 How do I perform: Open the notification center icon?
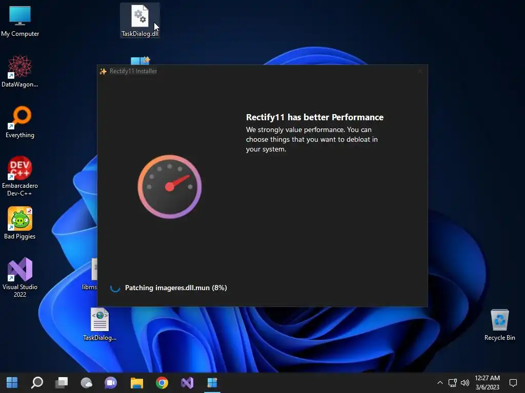click(513, 383)
